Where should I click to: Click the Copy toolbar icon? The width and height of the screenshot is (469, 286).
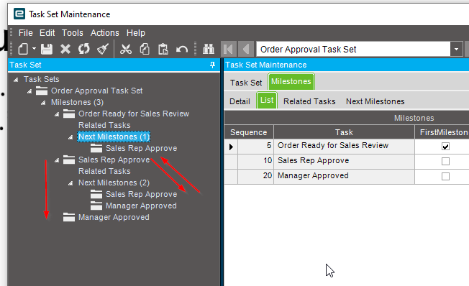[x=145, y=49]
